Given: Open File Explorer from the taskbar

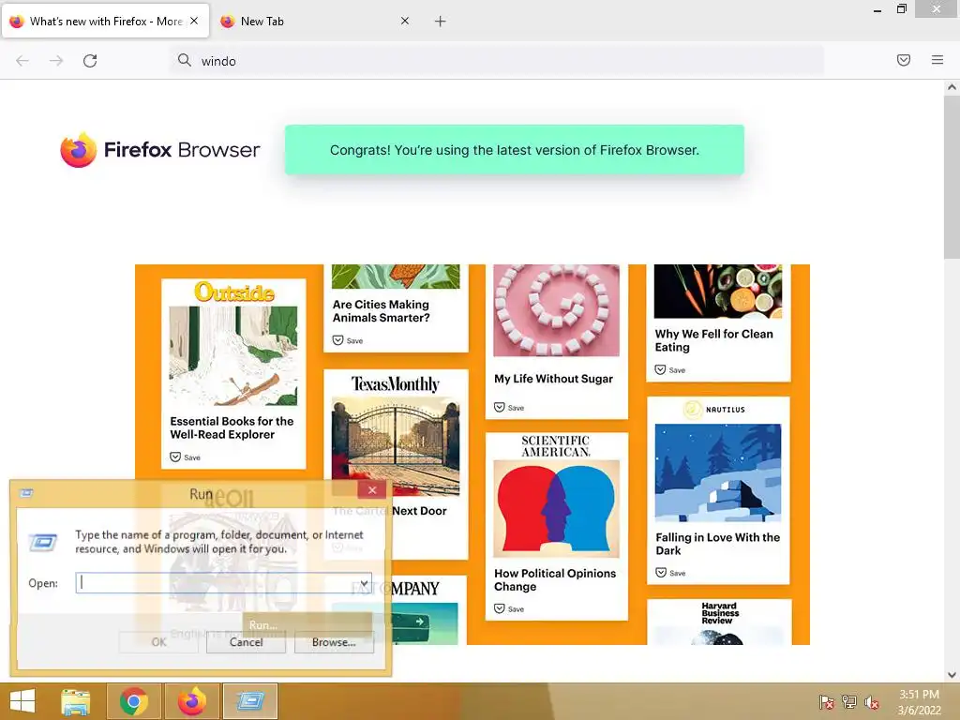Looking at the screenshot, I should point(75,701).
